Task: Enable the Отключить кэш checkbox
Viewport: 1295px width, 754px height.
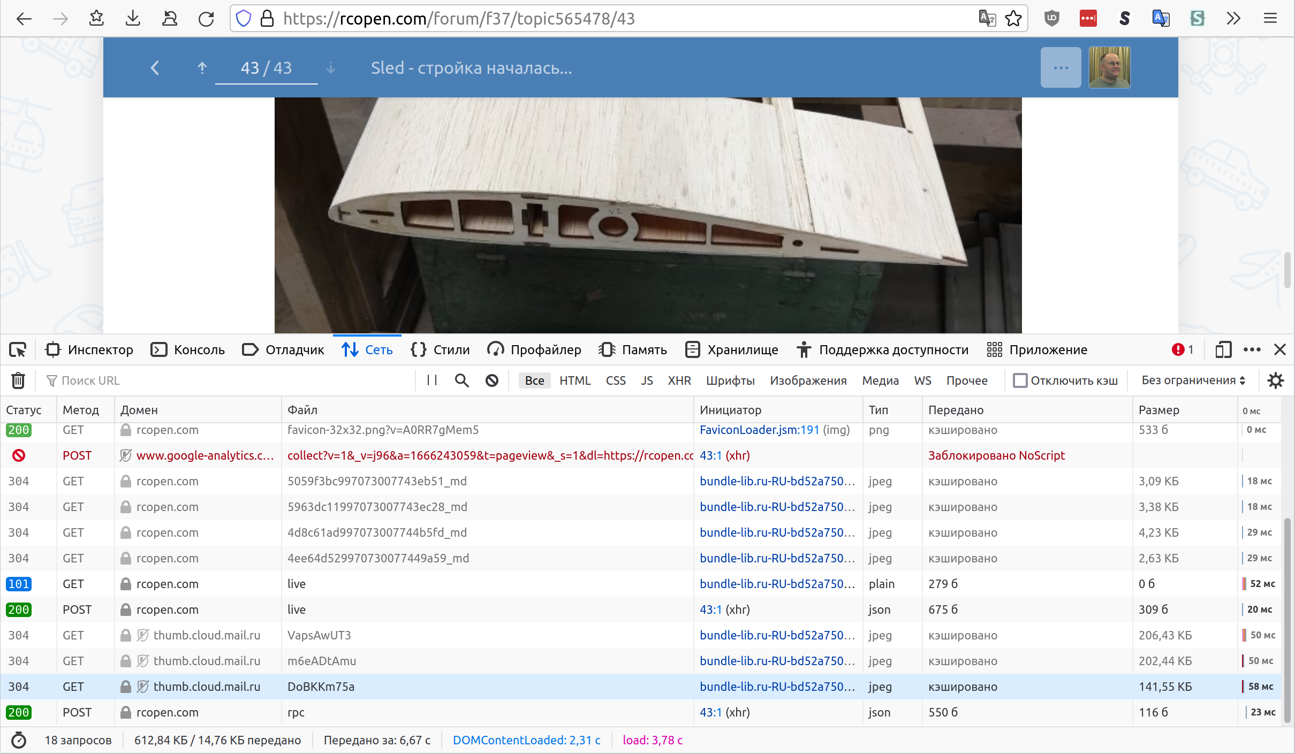Action: tap(1020, 380)
